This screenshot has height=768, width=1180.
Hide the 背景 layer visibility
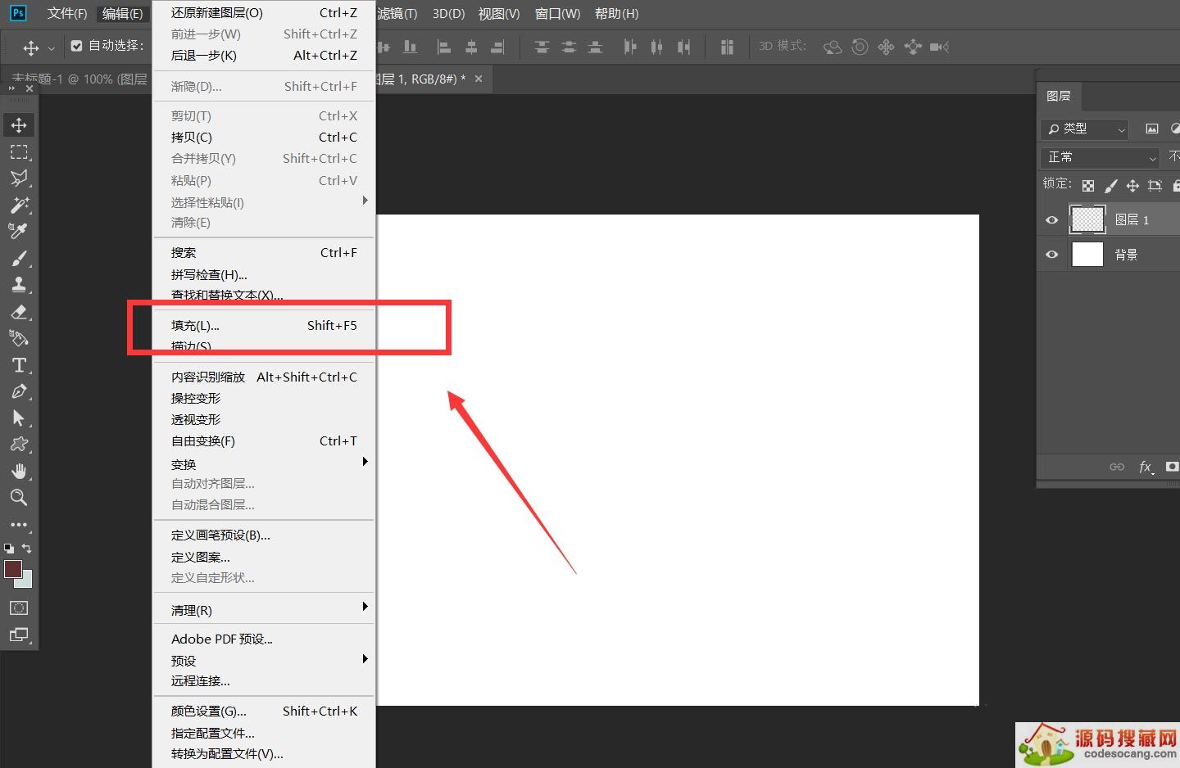[1052, 255]
